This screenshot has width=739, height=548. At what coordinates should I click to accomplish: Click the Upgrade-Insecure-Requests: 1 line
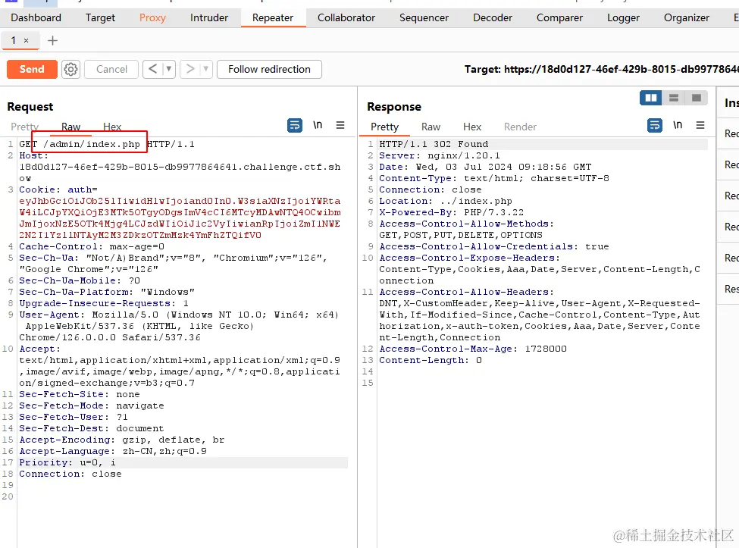[104, 303]
